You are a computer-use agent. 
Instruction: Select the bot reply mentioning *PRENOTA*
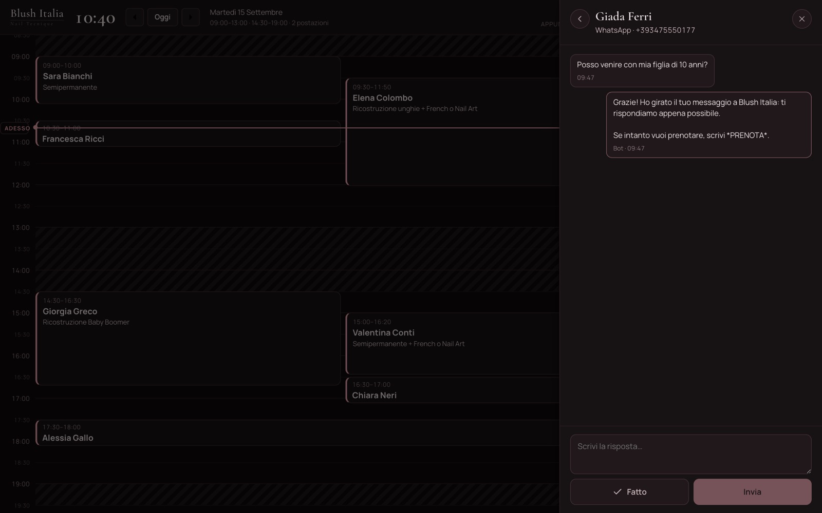pyautogui.click(x=708, y=125)
